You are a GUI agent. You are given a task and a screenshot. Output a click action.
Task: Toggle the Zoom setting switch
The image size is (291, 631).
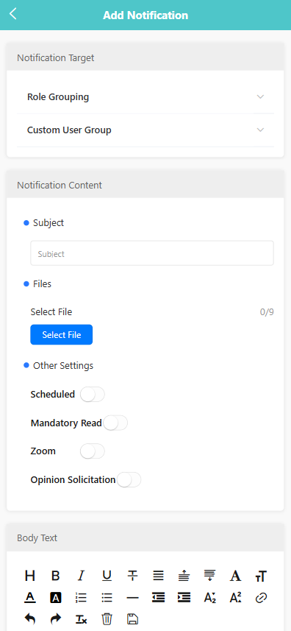(x=93, y=451)
